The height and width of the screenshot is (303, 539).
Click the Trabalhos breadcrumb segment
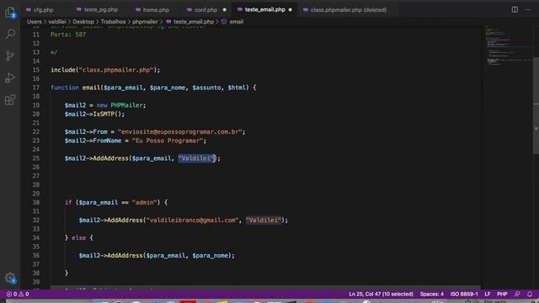click(113, 22)
